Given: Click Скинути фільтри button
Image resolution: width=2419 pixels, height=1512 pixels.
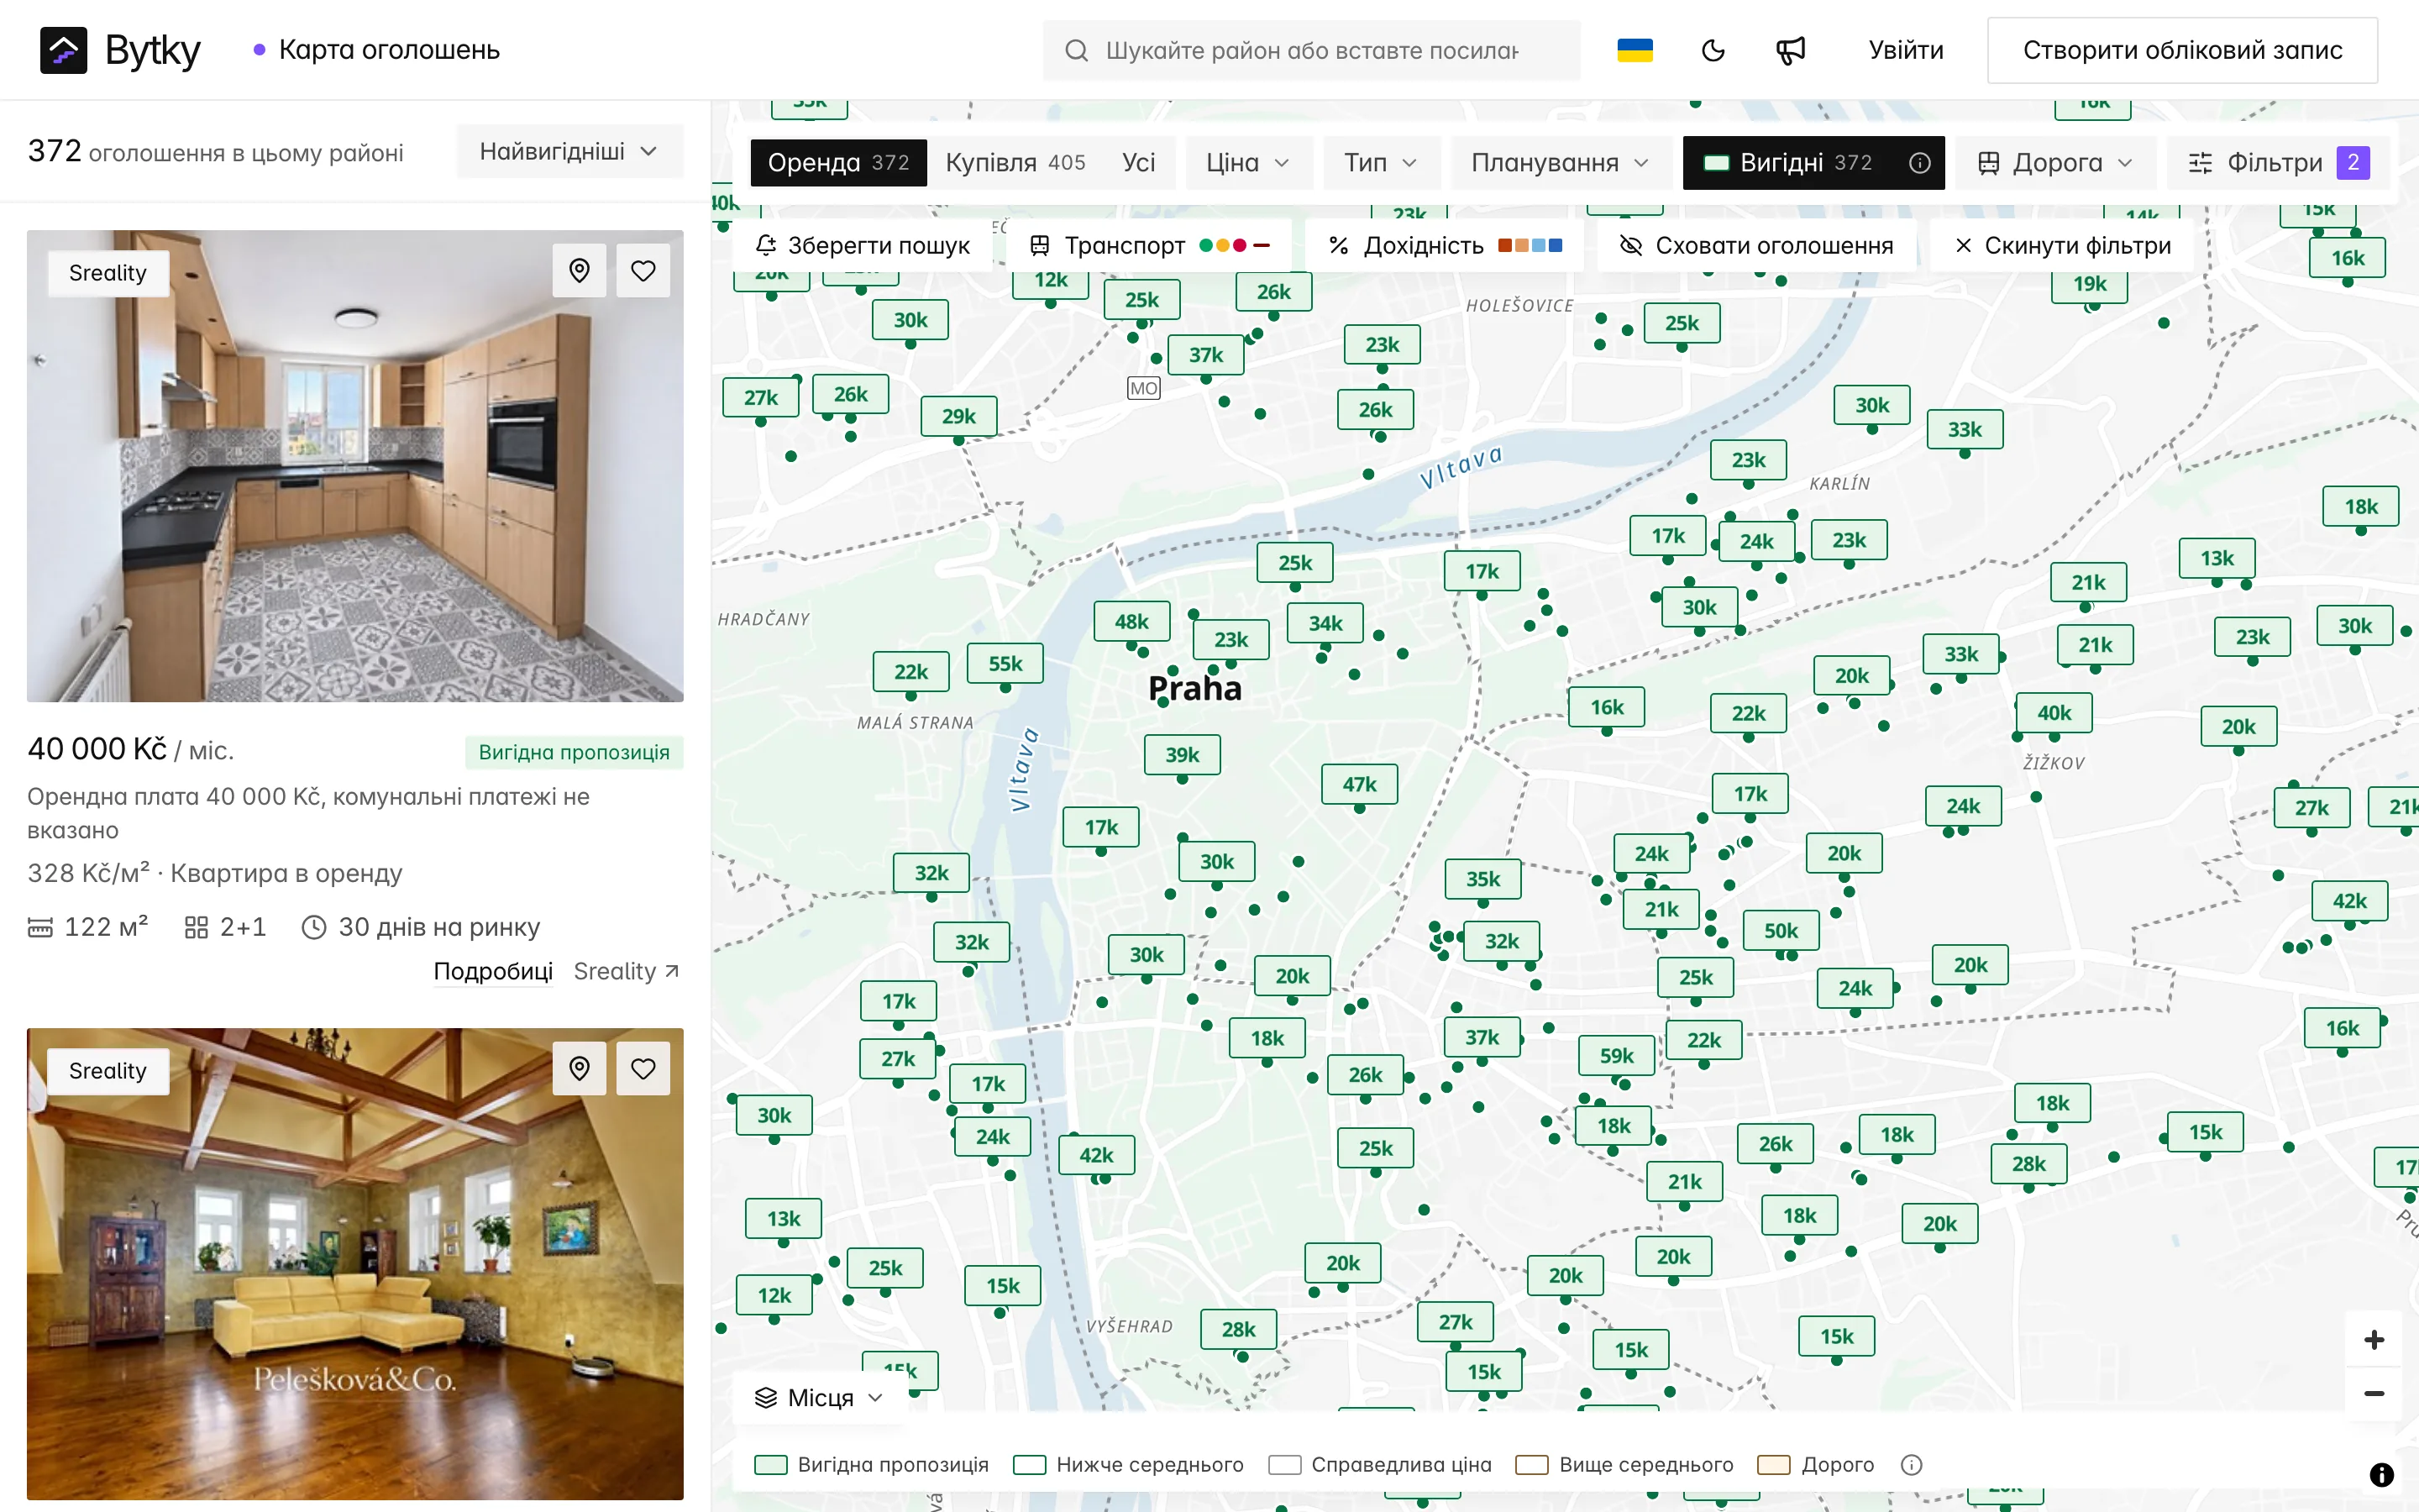Looking at the screenshot, I should point(2062,245).
